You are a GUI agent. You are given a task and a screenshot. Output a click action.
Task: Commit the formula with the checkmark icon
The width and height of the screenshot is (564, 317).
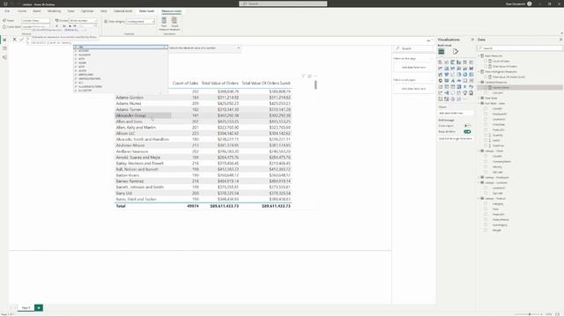(x=21, y=39)
